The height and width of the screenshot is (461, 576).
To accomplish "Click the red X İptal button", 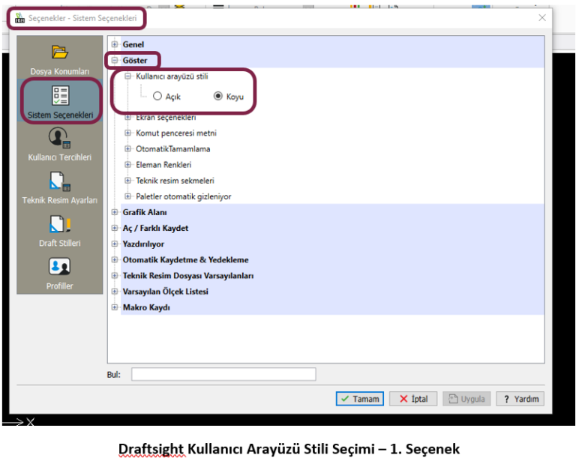I will pyautogui.click(x=414, y=399).
